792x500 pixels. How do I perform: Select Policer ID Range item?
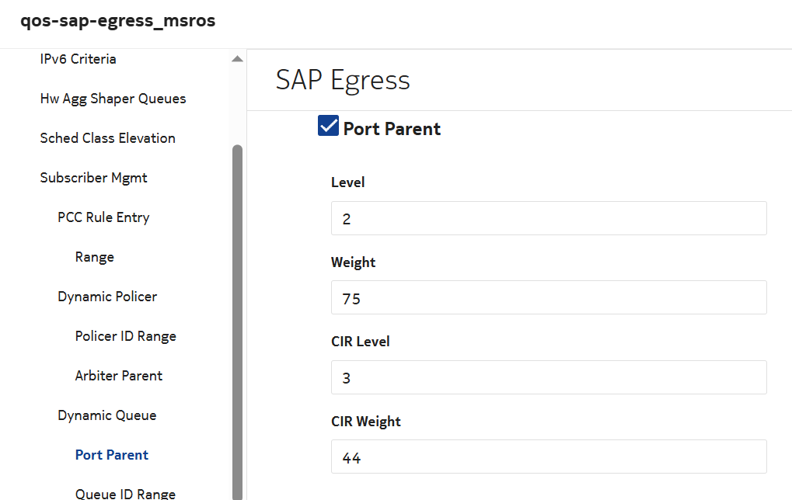point(125,336)
